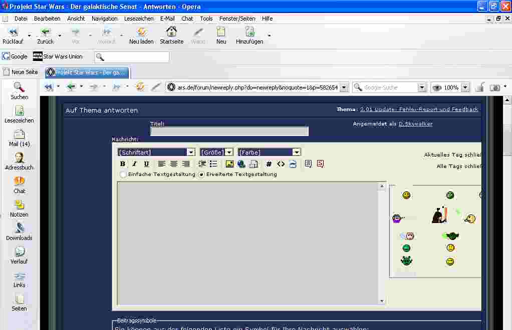The width and height of the screenshot is (512, 330).
Task: Wrap text in CODE tags (# icon)
Action: [269, 164]
